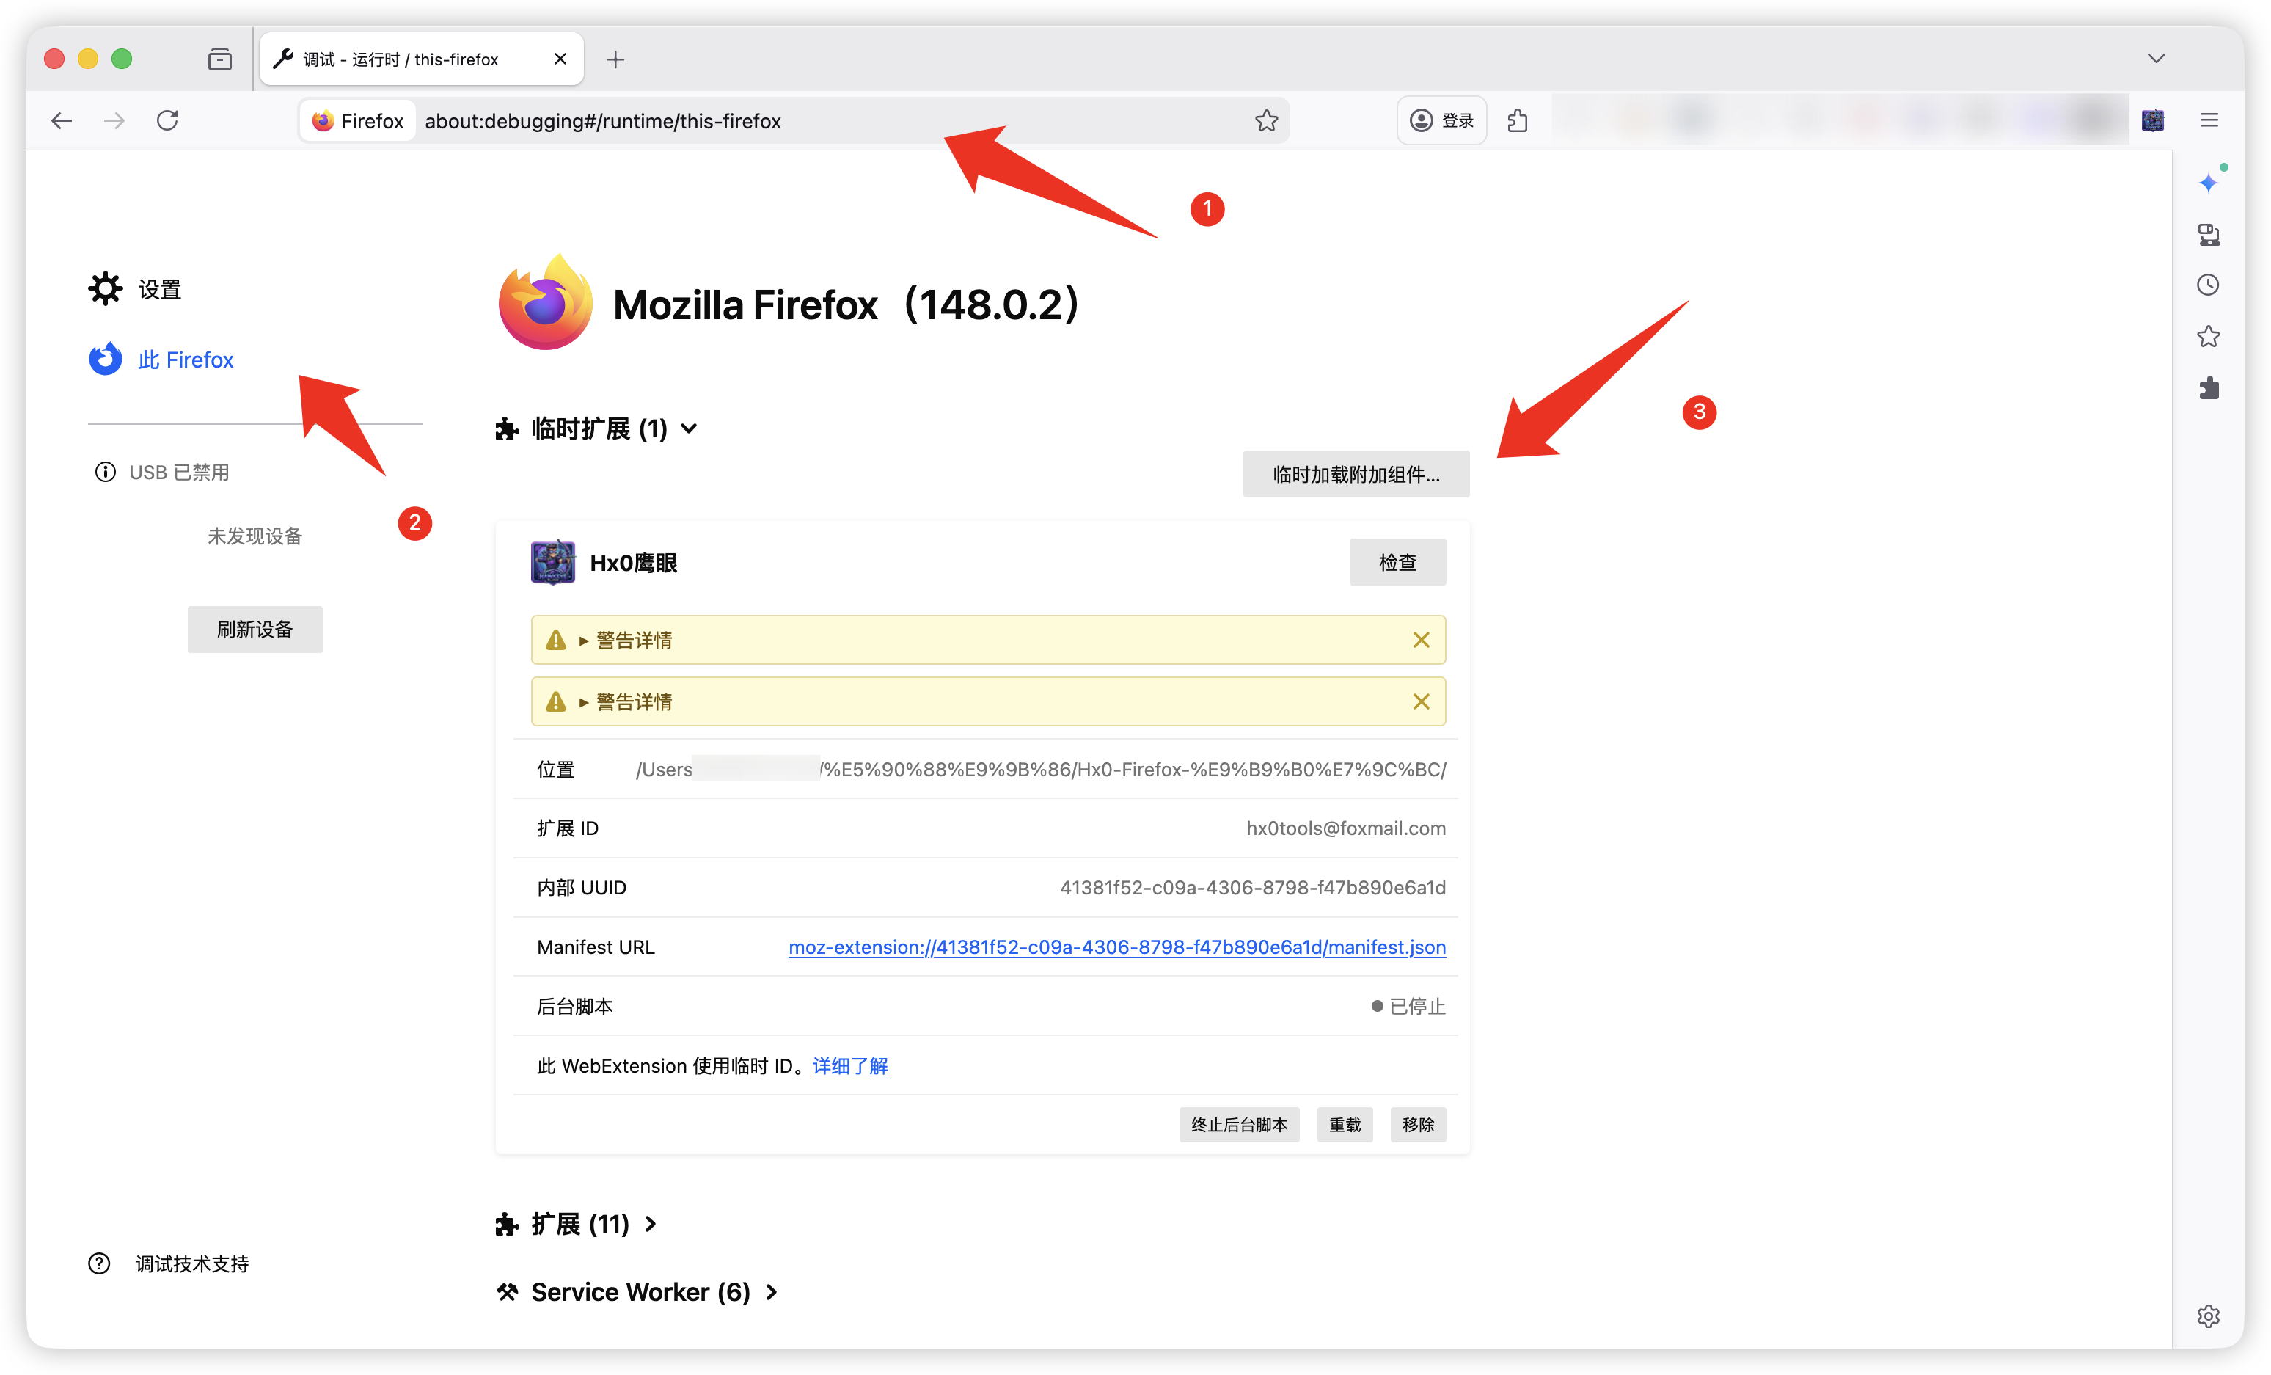Open the extensions puzzle toolbar icon
Viewport: 2271px width, 1375px height.
coord(1517,121)
